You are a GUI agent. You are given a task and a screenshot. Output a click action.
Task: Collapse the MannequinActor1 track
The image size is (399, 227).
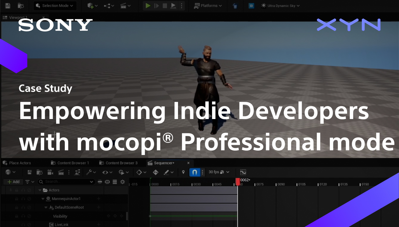tap(43, 199)
